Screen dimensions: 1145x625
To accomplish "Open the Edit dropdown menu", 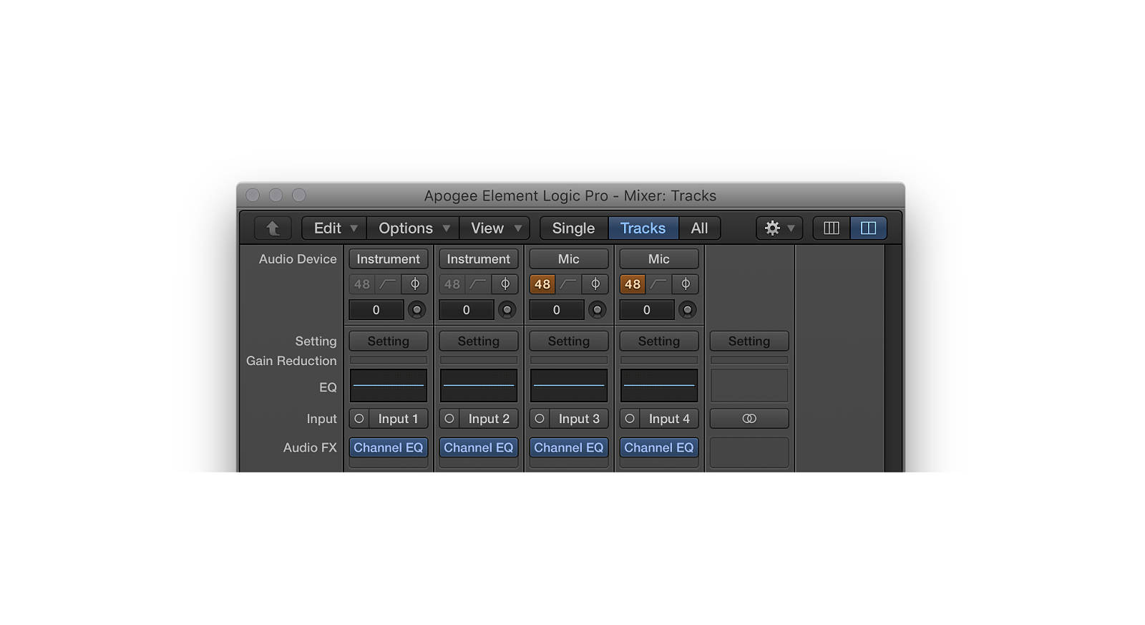I will click(334, 228).
